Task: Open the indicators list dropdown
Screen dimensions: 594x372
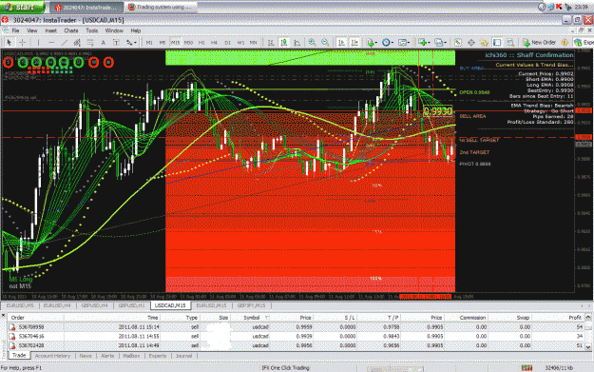Action: point(372,43)
